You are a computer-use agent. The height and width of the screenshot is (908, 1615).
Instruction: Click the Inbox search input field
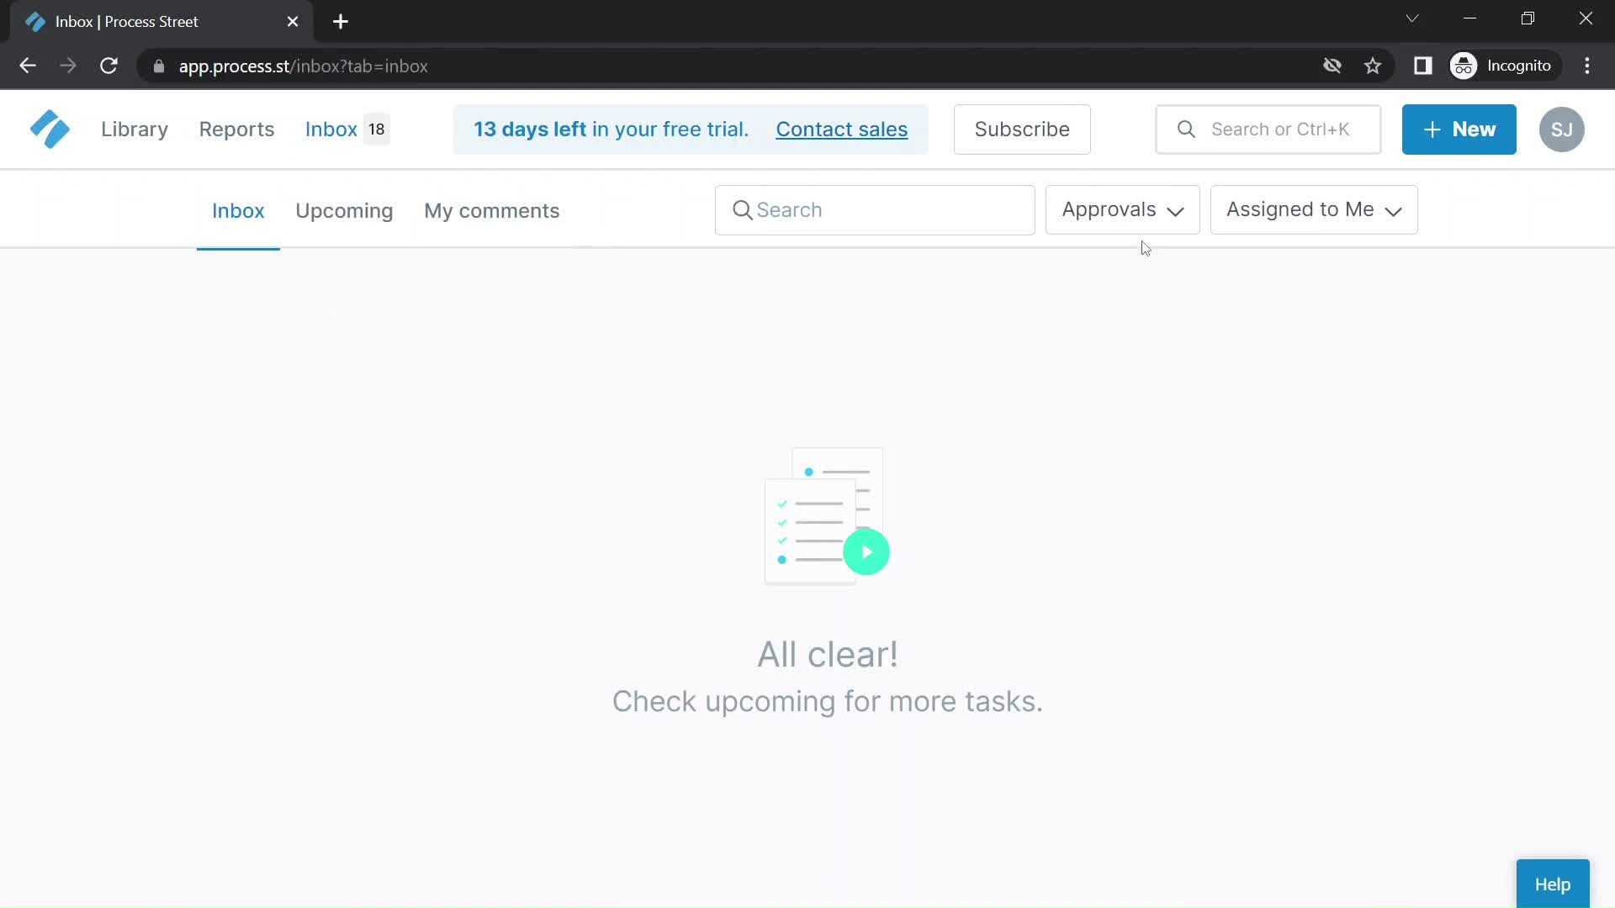point(874,209)
